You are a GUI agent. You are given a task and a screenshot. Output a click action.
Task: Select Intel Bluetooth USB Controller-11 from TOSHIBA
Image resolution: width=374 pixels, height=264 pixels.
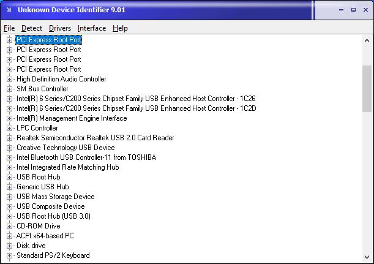pos(86,157)
